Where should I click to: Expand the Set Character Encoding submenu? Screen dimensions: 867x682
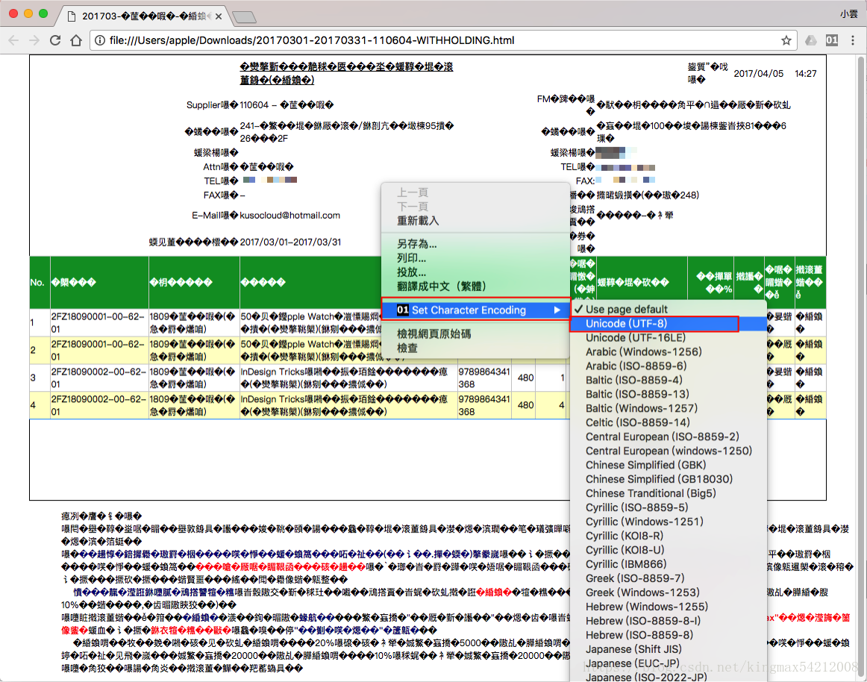475,310
